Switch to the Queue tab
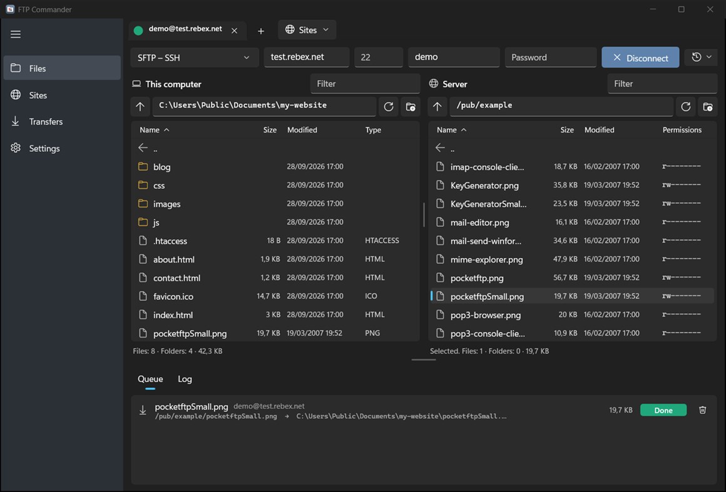 [x=150, y=379]
